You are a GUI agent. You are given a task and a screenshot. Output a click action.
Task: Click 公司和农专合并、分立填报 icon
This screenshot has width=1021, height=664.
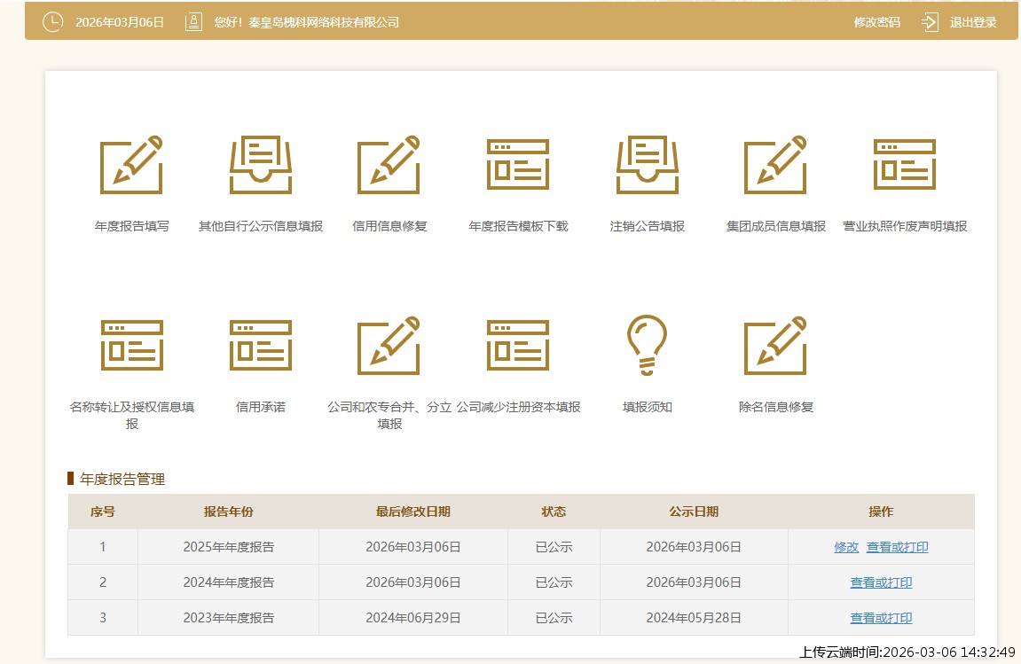(x=389, y=346)
